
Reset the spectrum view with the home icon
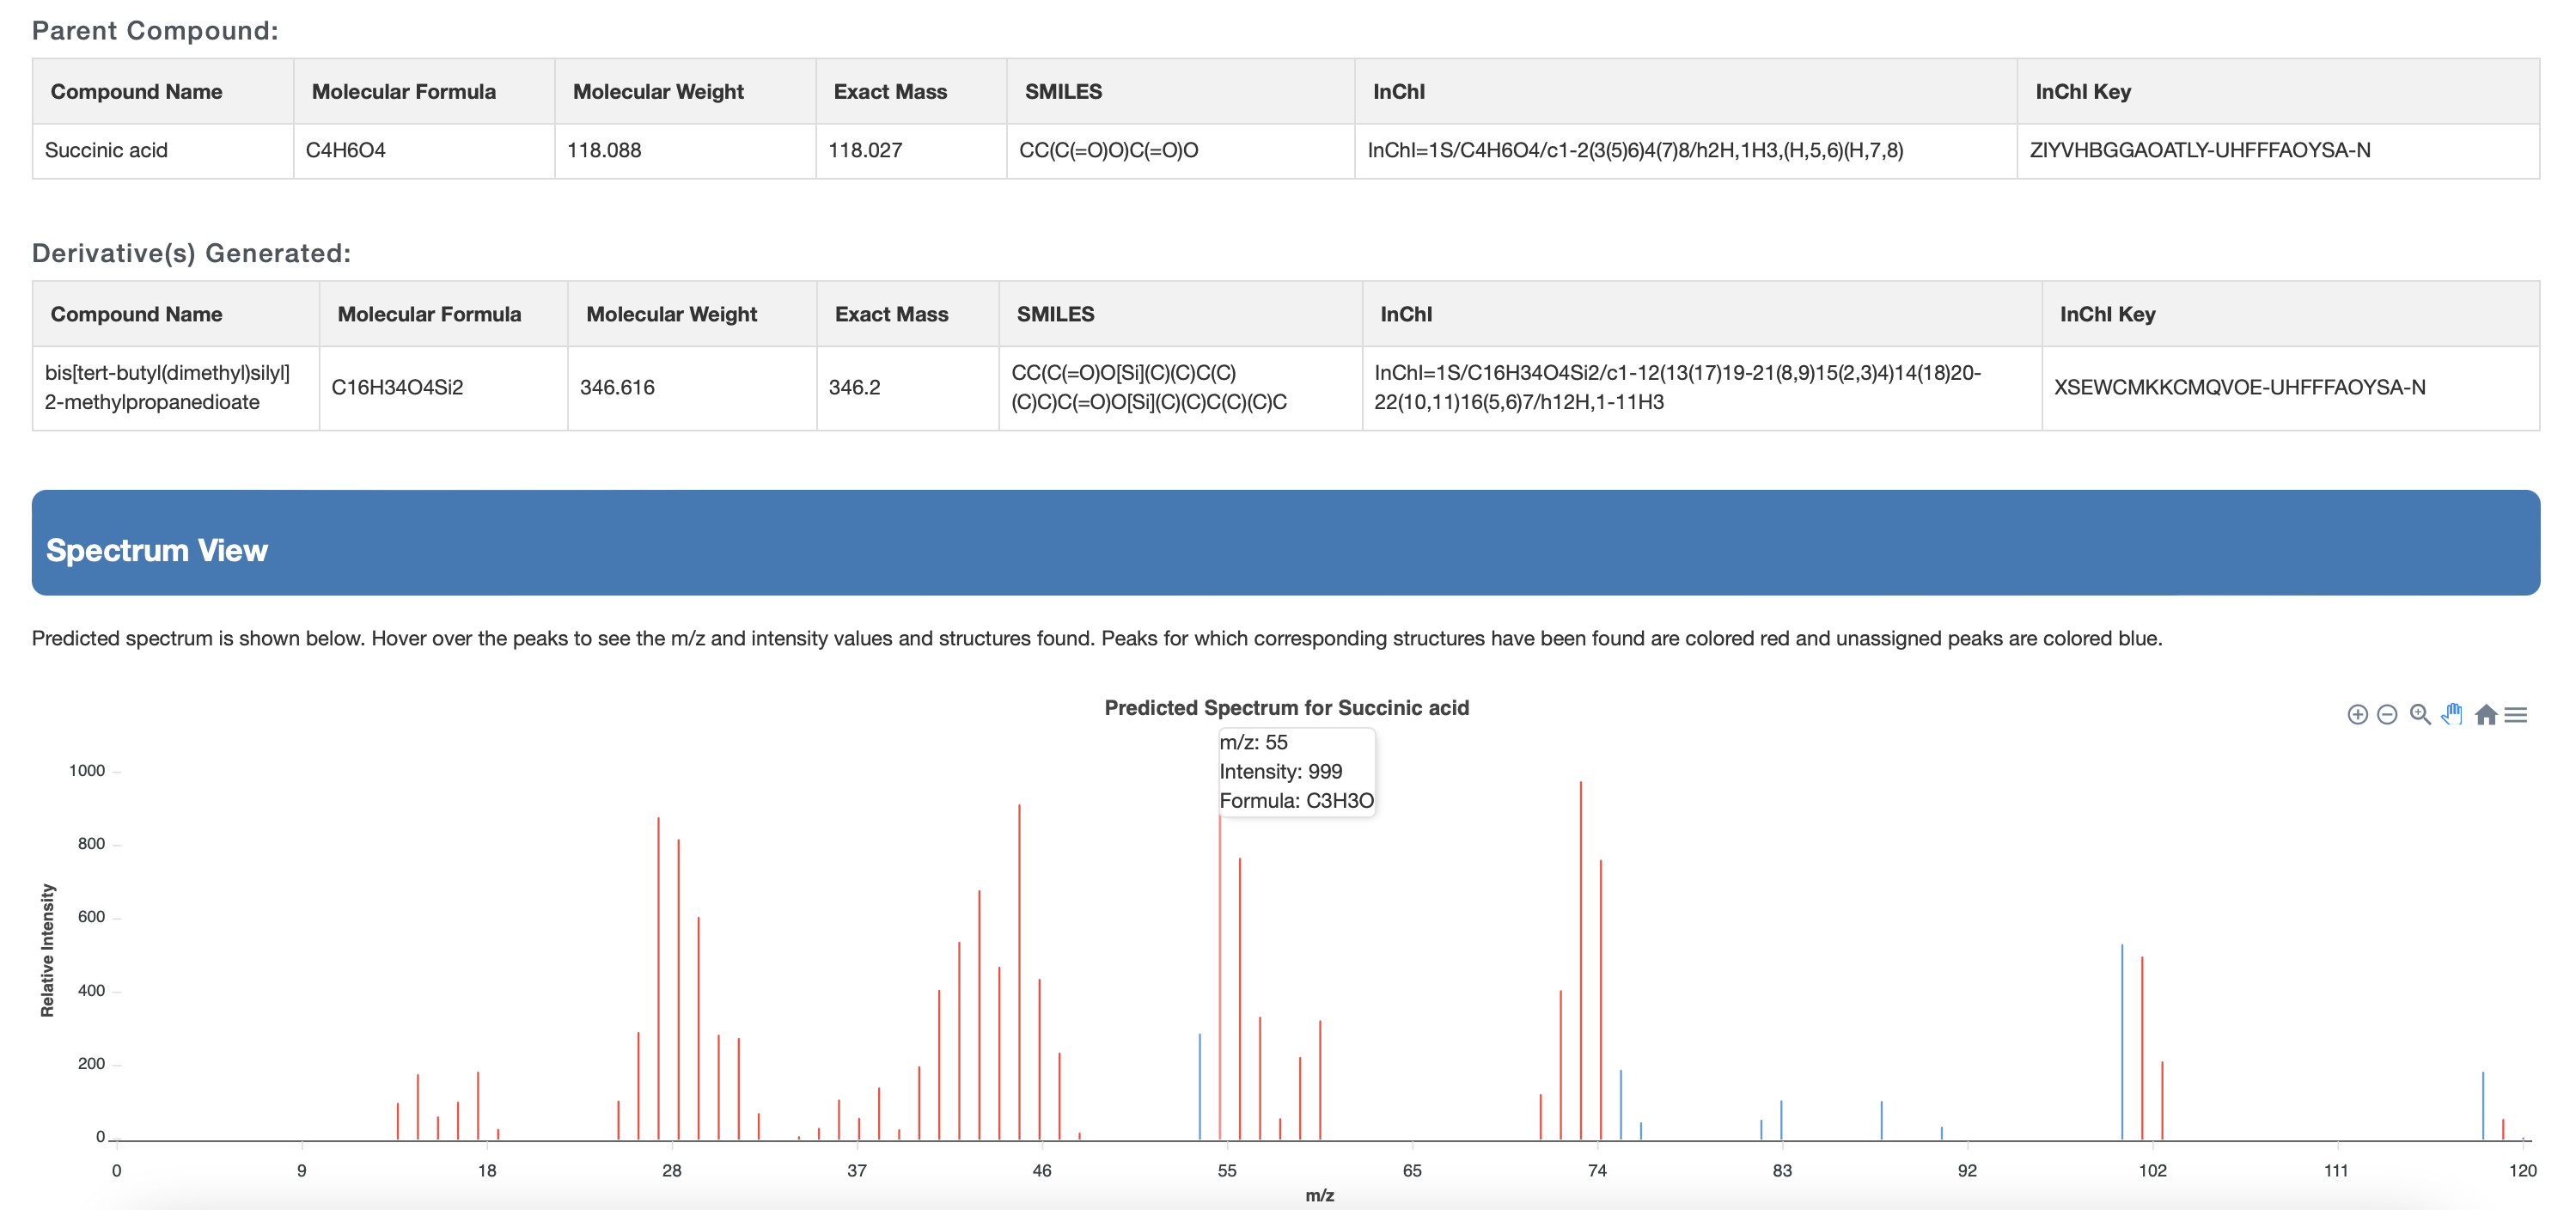2488,715
